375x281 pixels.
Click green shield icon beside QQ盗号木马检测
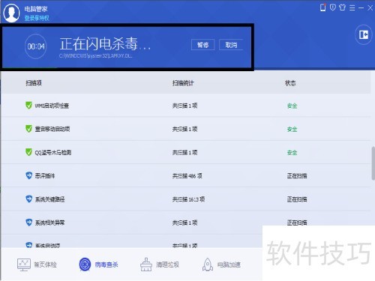coord(28,152)
